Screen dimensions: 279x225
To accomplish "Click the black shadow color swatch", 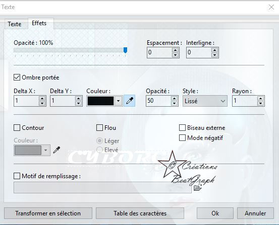I will pyautogui.click(x=100, y=101).
